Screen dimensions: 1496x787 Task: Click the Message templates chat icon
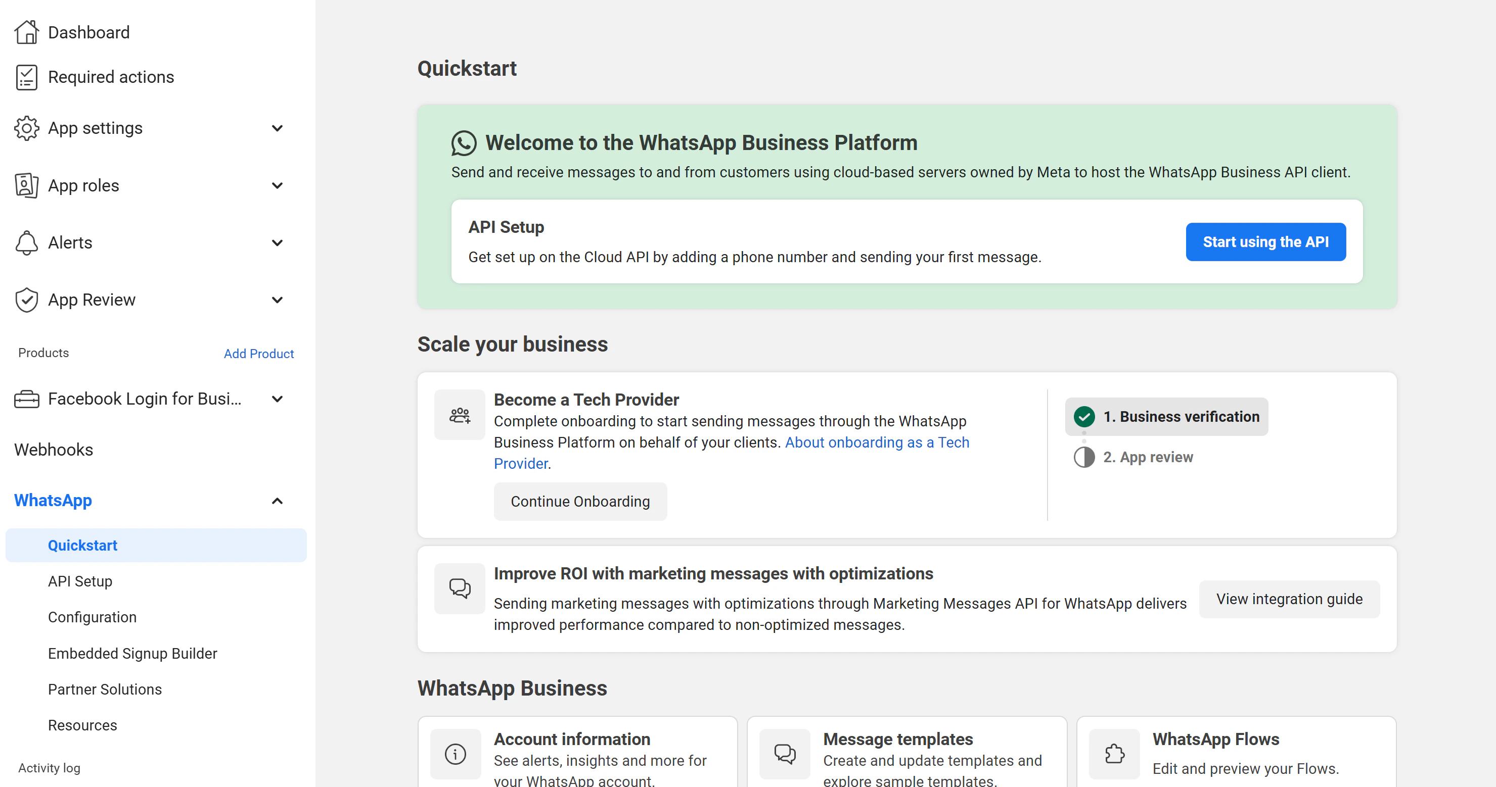click(x=785, y=754)
